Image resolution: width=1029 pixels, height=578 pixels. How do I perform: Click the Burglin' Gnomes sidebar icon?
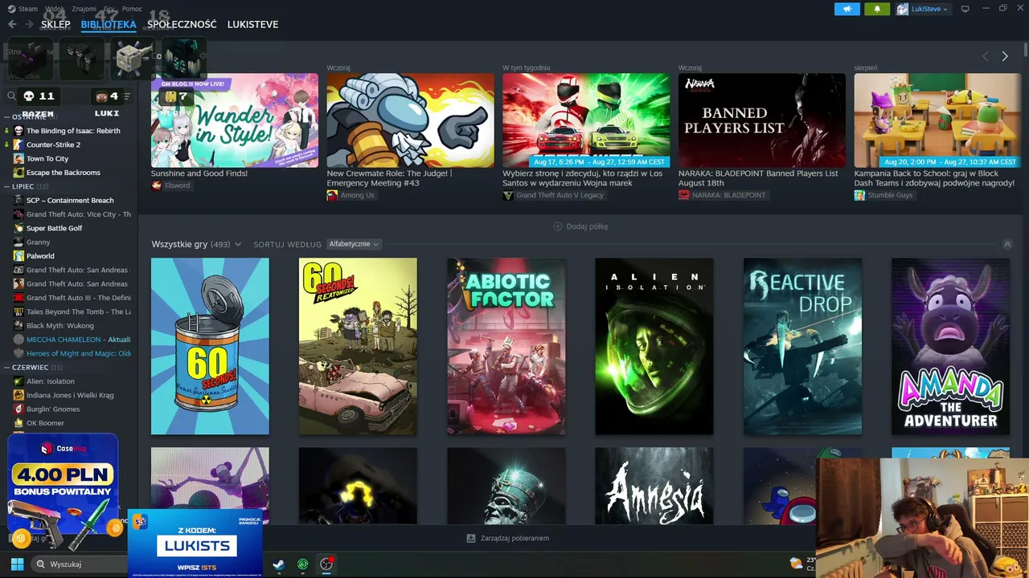pos(18,409)
